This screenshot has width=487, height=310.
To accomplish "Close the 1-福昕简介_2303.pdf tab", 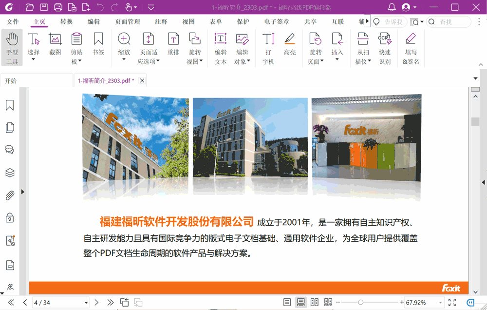I will [x=142, y=80].
